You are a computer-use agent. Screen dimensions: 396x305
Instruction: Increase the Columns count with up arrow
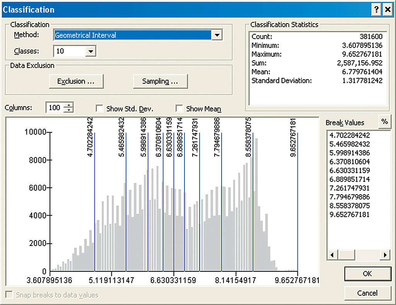68,105
